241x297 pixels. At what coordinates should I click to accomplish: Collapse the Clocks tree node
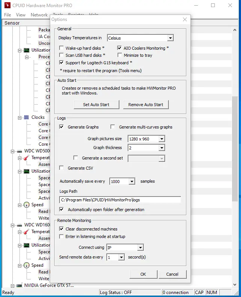19,118
